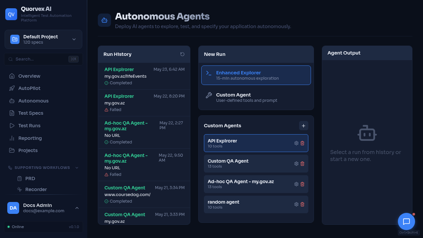Select Enhanced Explorer run option
The height and width of the screenshot is (238, 423).
coord(256,75)
